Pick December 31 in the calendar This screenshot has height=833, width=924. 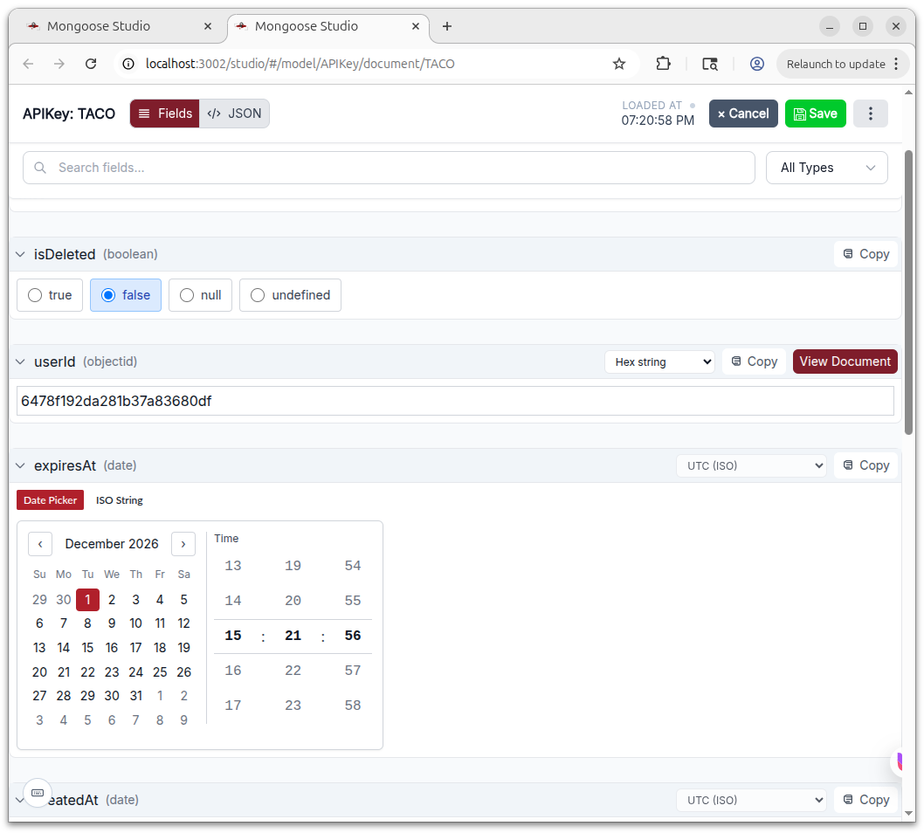point(135,696)
